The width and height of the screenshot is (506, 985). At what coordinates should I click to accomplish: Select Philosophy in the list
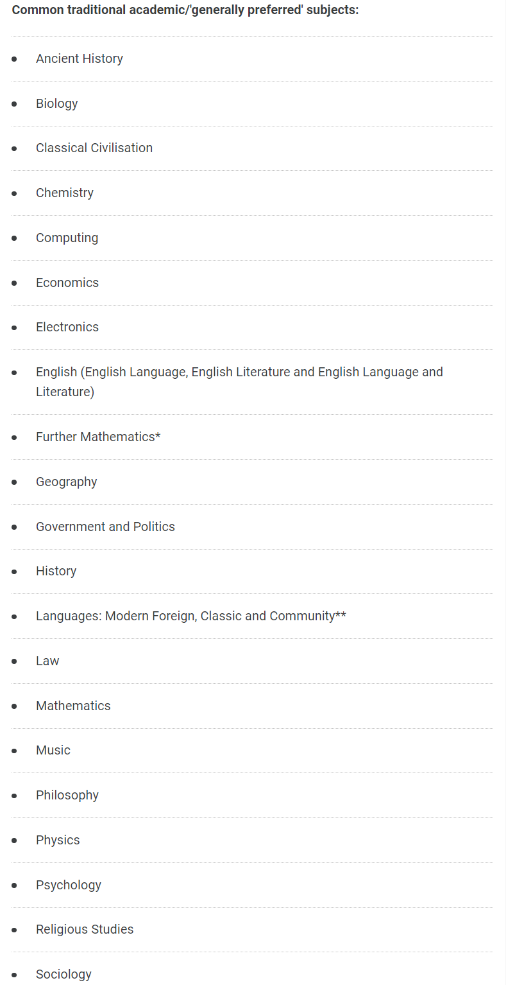(67, 795)
